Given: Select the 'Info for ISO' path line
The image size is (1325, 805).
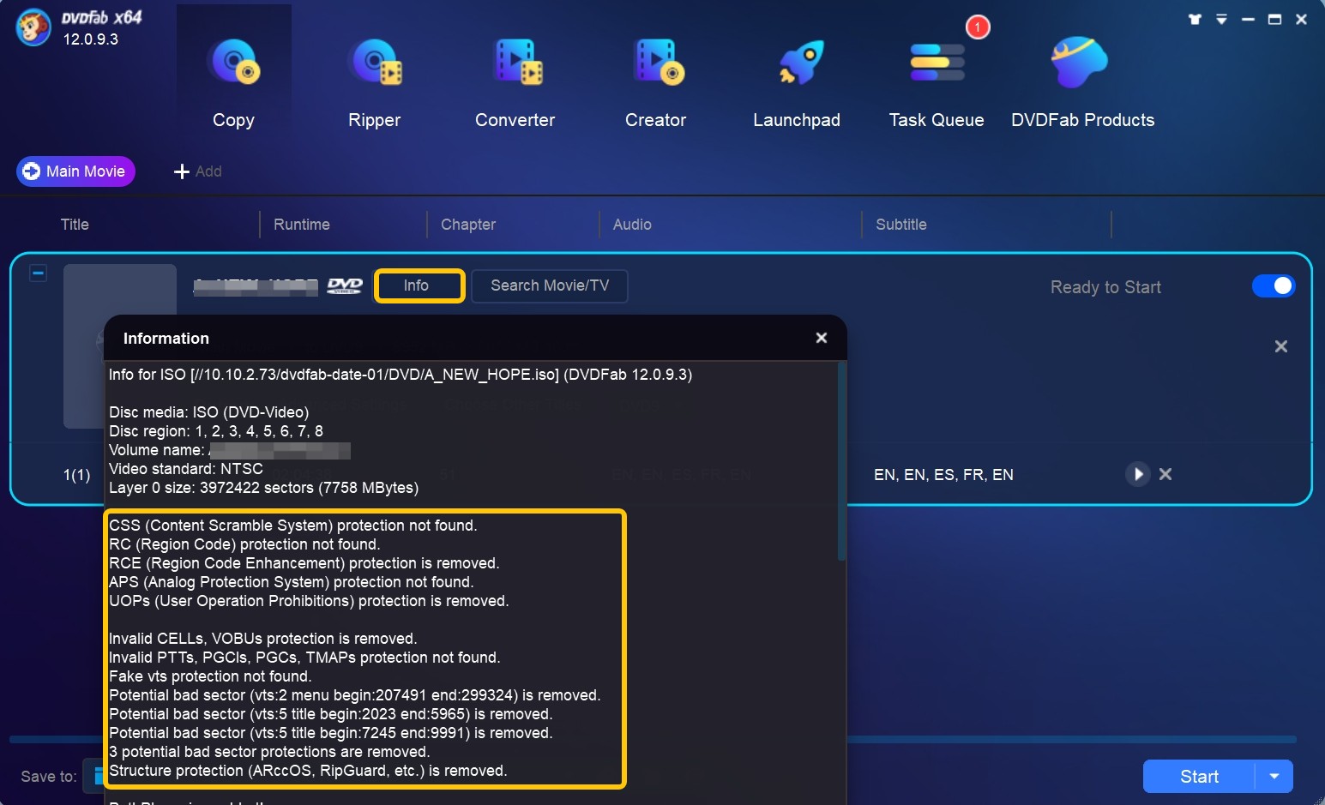Looking at the screenshot, I should [x=401, y=375].
